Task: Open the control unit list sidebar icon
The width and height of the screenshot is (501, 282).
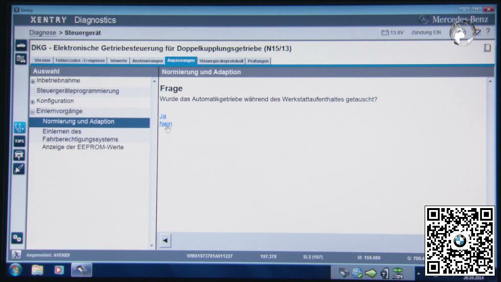Action: coord(21,59)
